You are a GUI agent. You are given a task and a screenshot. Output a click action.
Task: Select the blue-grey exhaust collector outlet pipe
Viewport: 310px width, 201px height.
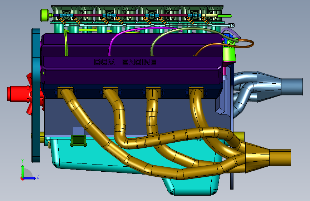pyautogui.click(x=292, y=87)
